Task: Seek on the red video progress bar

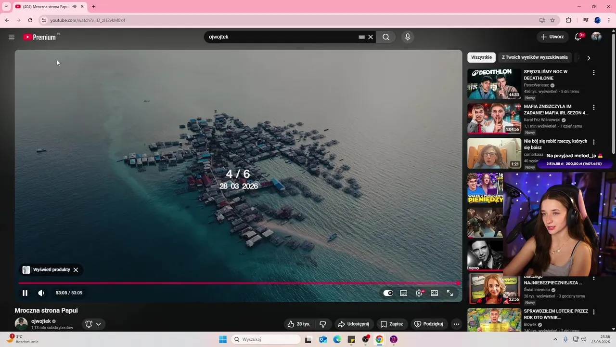Action: tap(239, 283)
